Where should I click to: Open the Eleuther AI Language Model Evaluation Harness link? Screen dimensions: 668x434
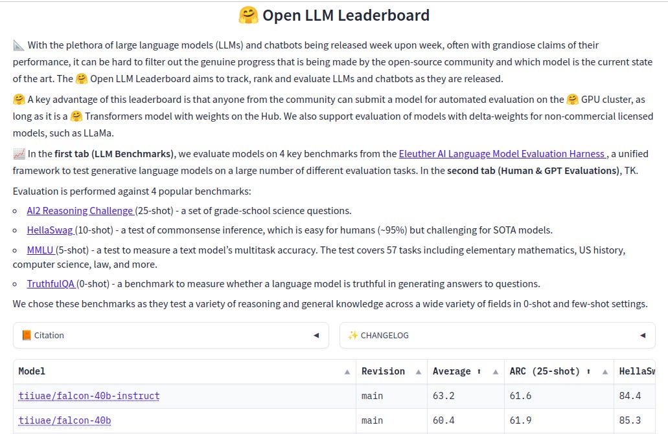pyautogui.click(x=503, y=153)
